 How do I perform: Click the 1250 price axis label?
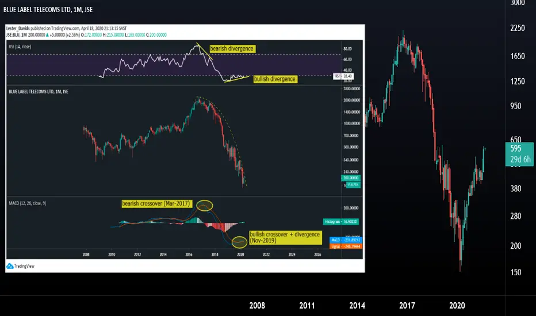pyautogui.click(x=517, y=82)
